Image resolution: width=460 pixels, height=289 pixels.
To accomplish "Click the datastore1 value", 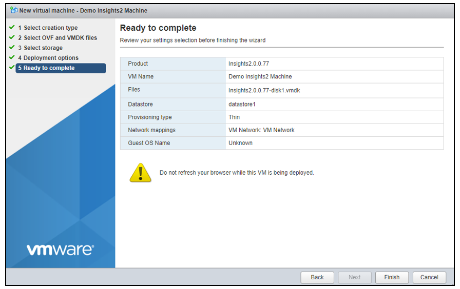I will click(x=242, y=104).
